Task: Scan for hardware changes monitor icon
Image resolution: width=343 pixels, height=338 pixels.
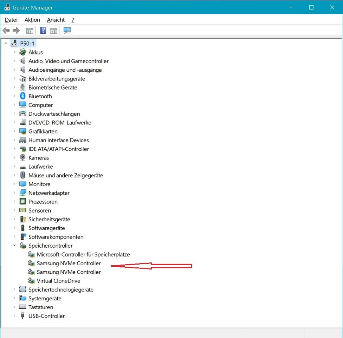Action: (67, 30)
